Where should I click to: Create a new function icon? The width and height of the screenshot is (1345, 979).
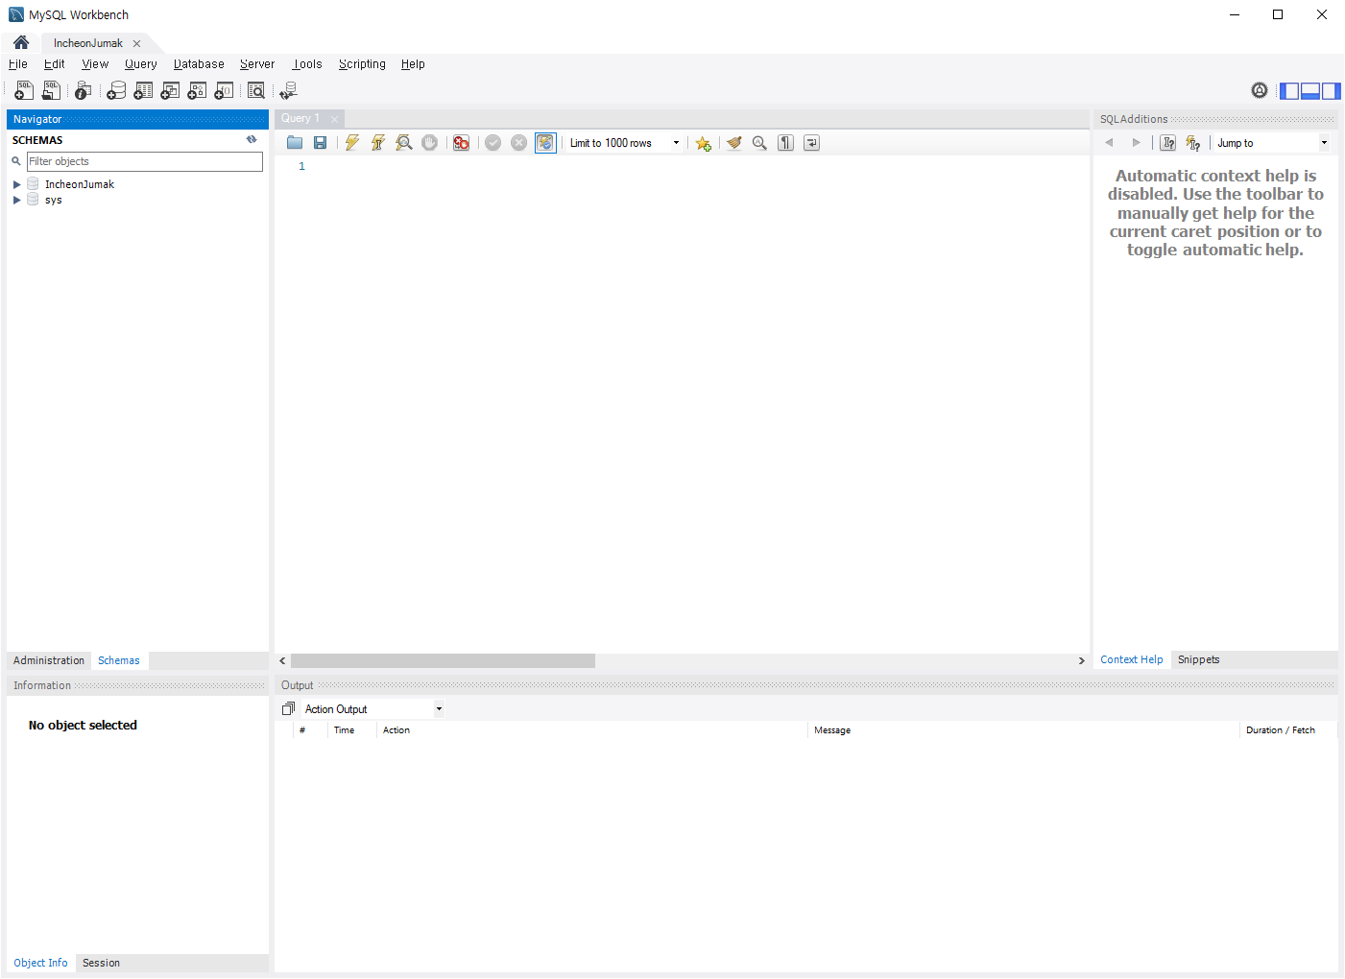pyautogui.click(x=224, y=90)
